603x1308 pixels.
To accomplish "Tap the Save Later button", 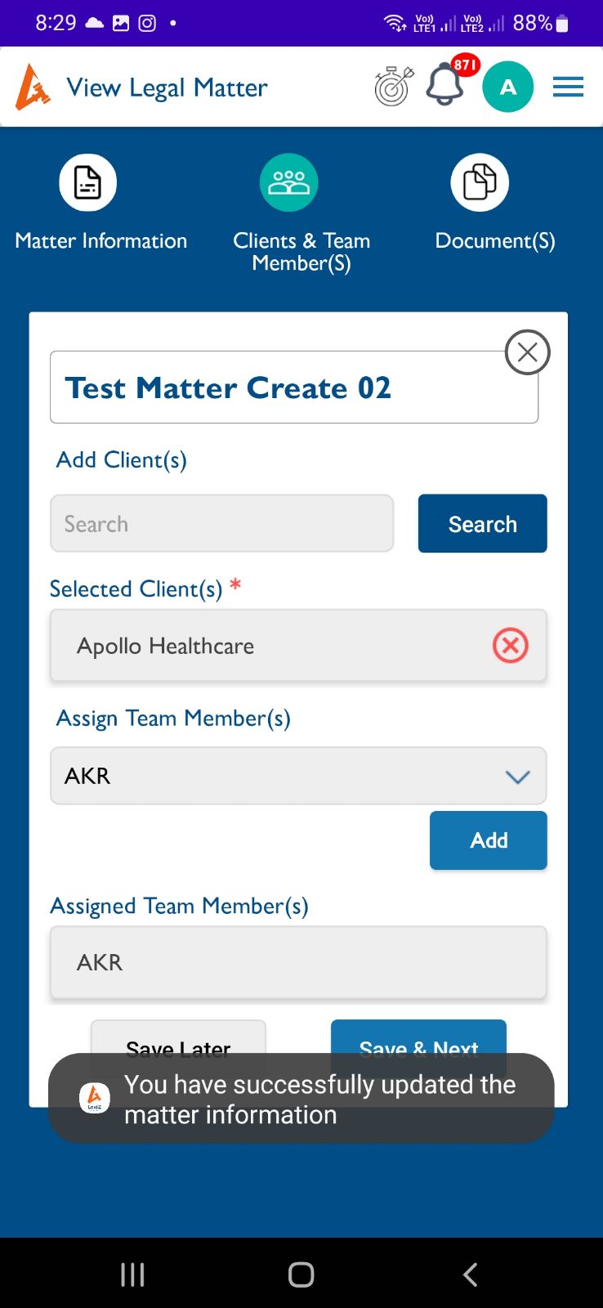I will click(x=178, y=1037).
